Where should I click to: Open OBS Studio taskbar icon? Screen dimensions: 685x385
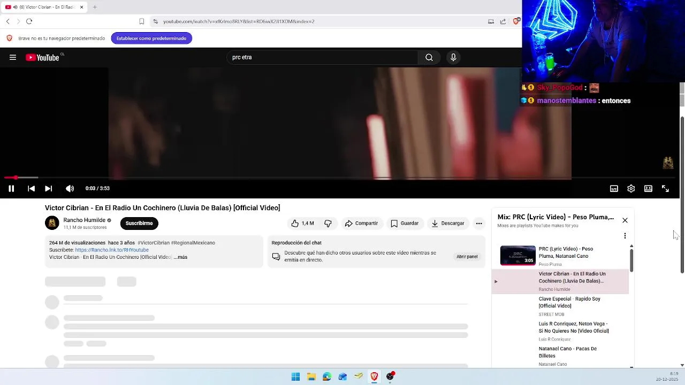coord(390,376)
